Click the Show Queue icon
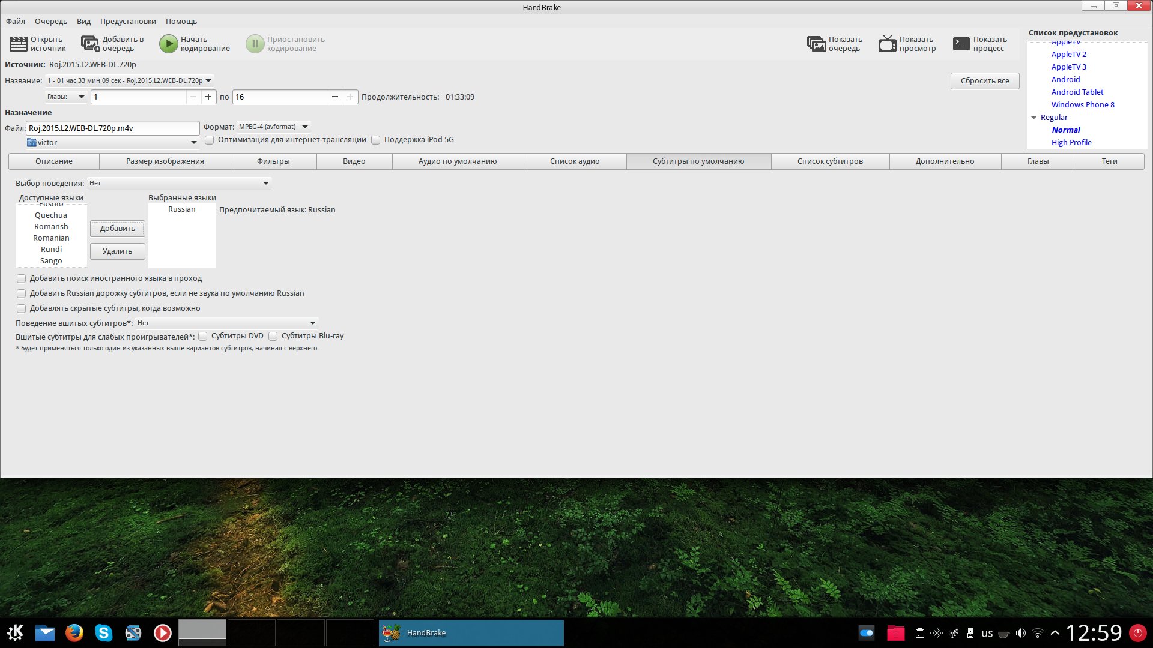 [816, 44]
